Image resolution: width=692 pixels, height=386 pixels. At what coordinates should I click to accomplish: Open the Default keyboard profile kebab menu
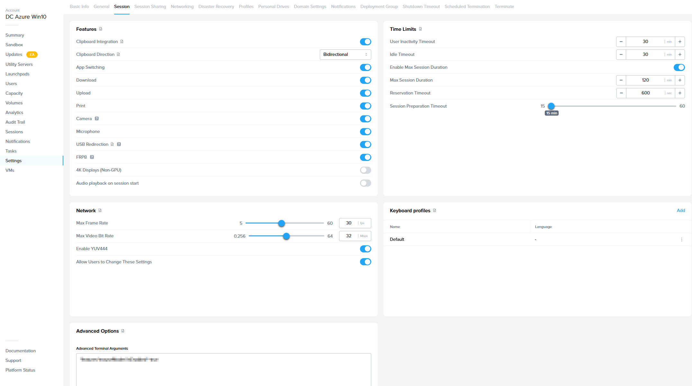click(681, 240)
